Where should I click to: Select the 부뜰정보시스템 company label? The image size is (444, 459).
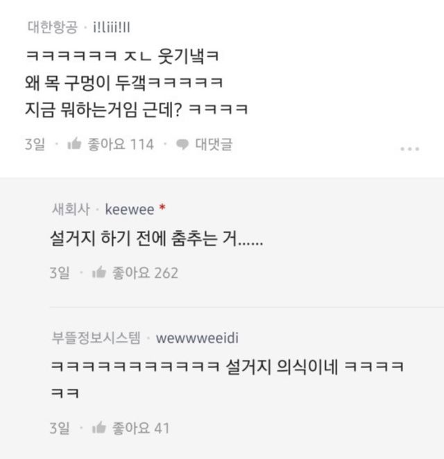coord(96,338)
